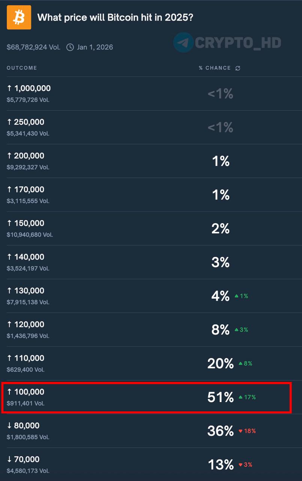The width and height of the screenshot is (302, 481).
Task: Click the $68,782,924 Vol. total link
Action: tap(33, 47)
